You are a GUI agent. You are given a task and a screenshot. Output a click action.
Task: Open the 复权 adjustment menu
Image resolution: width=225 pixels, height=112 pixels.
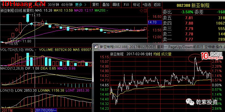pyautogui.click(x=95, y=5)
